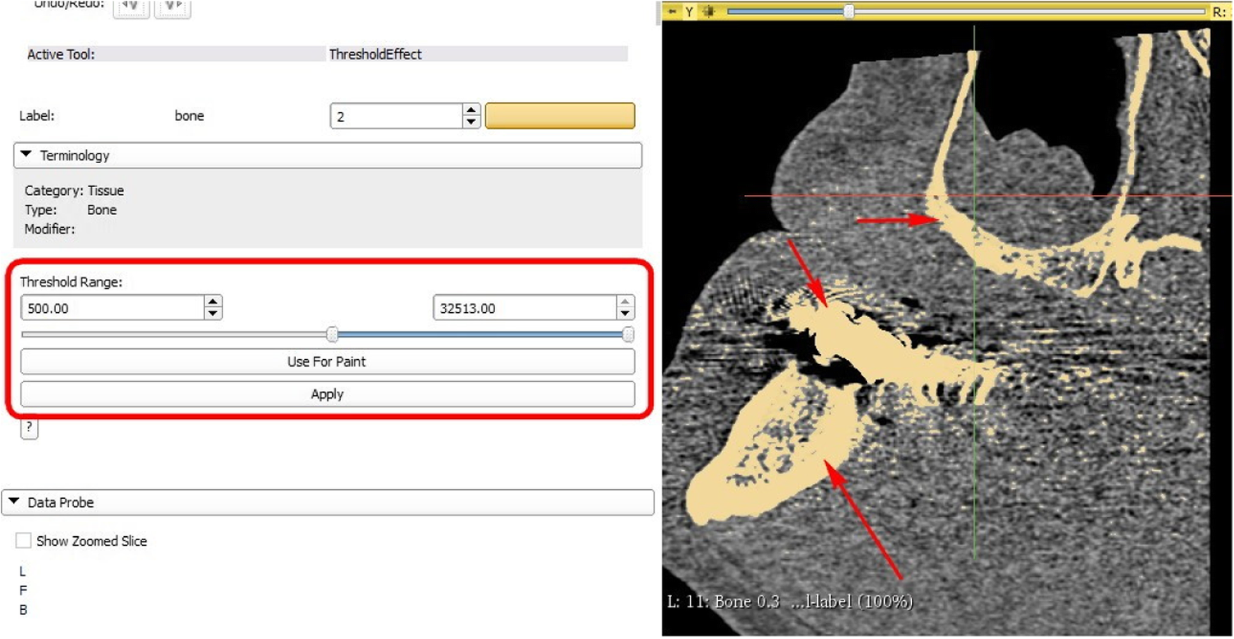Click the Type: Bone terminology text

point(70,210)
